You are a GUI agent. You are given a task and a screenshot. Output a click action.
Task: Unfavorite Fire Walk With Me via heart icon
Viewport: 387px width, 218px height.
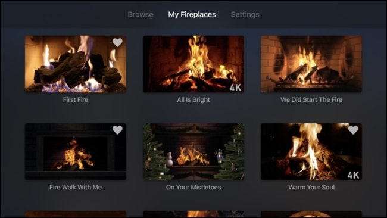point(117,130)
